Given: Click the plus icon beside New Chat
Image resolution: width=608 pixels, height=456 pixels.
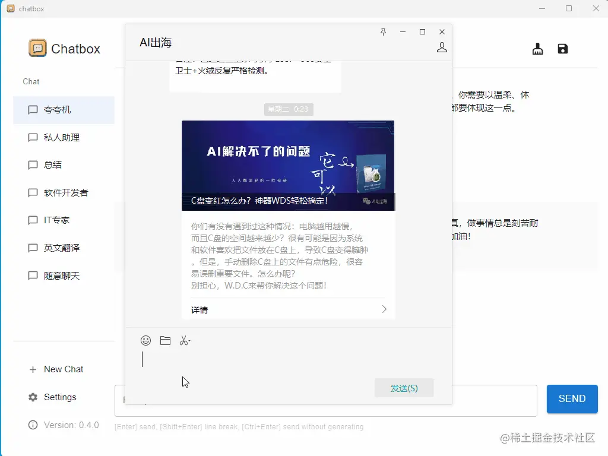Looking at the screenshot, I should click(33, 369).
